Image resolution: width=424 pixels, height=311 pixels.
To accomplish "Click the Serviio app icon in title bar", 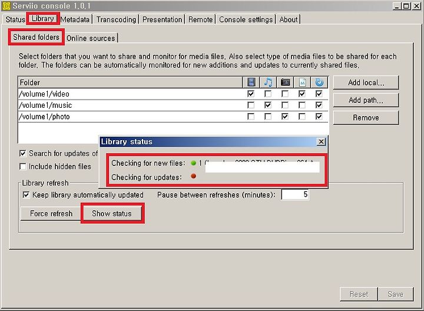I will [6, 6].
